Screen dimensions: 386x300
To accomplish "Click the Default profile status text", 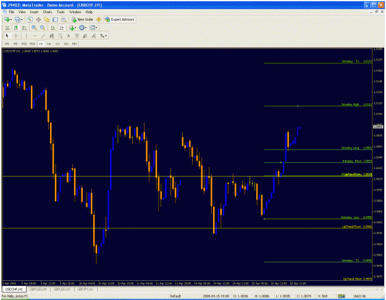I will 175,296.
